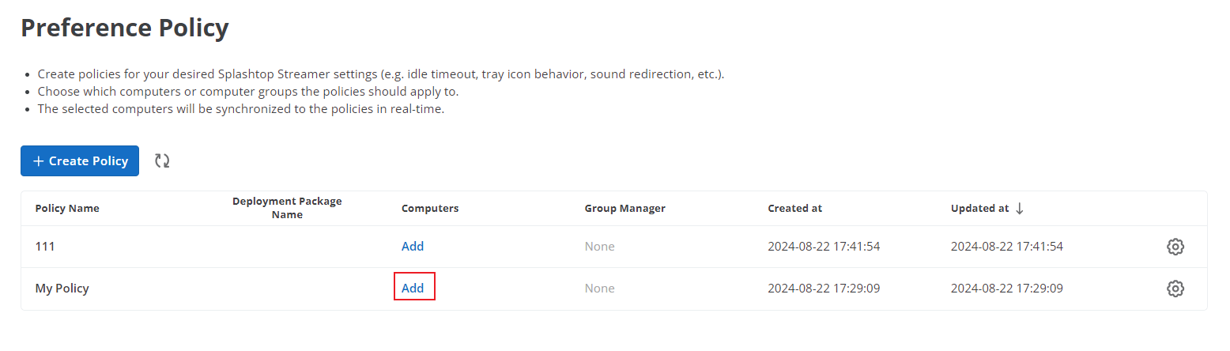Click the Create Policy button

[80, 160]
